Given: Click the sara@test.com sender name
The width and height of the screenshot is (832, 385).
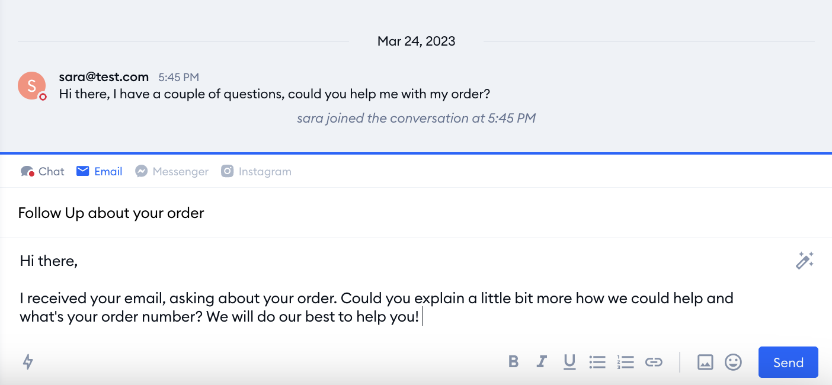Looking at the screenshot, I should 104,76.
